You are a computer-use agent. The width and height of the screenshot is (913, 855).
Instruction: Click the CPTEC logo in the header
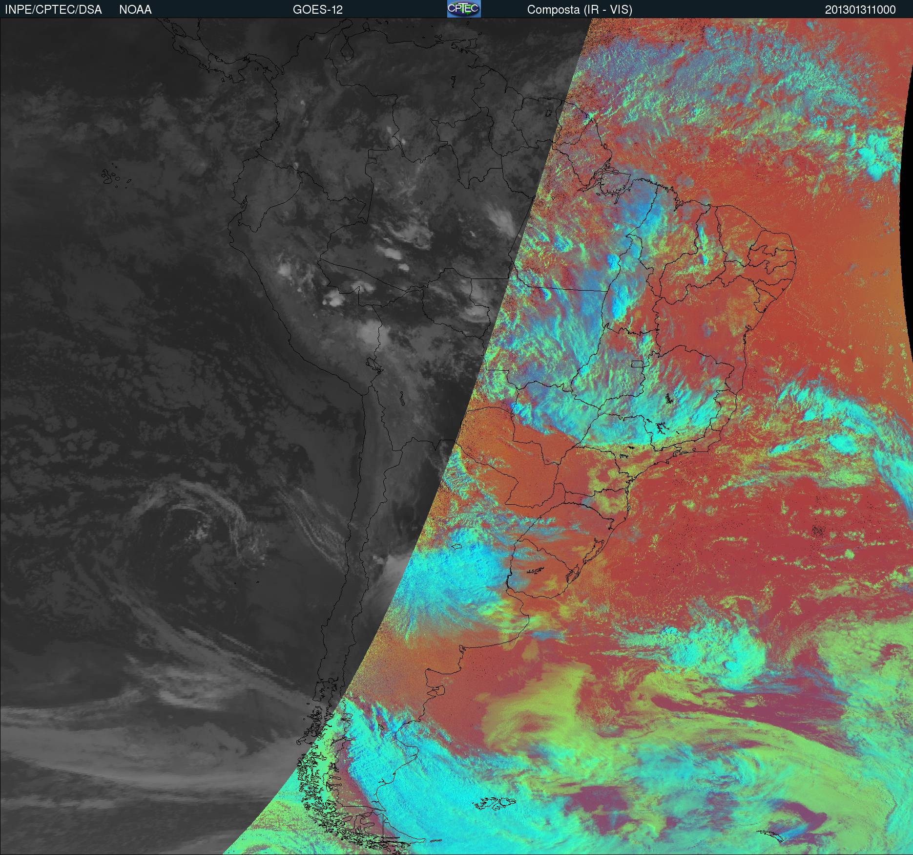coord(464,9)
